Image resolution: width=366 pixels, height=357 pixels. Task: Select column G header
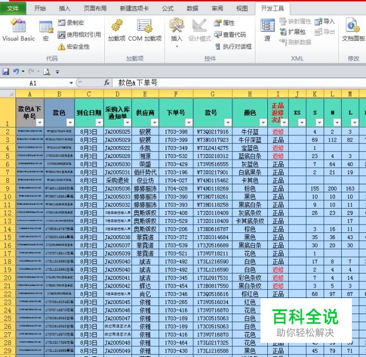tap(213, 94)
